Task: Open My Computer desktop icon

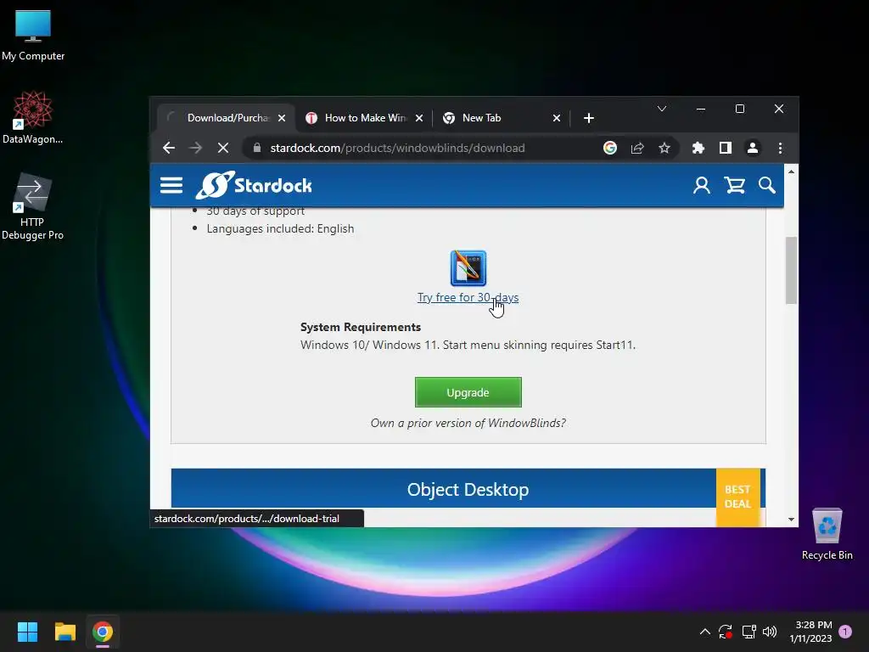Action: (33, 34)
